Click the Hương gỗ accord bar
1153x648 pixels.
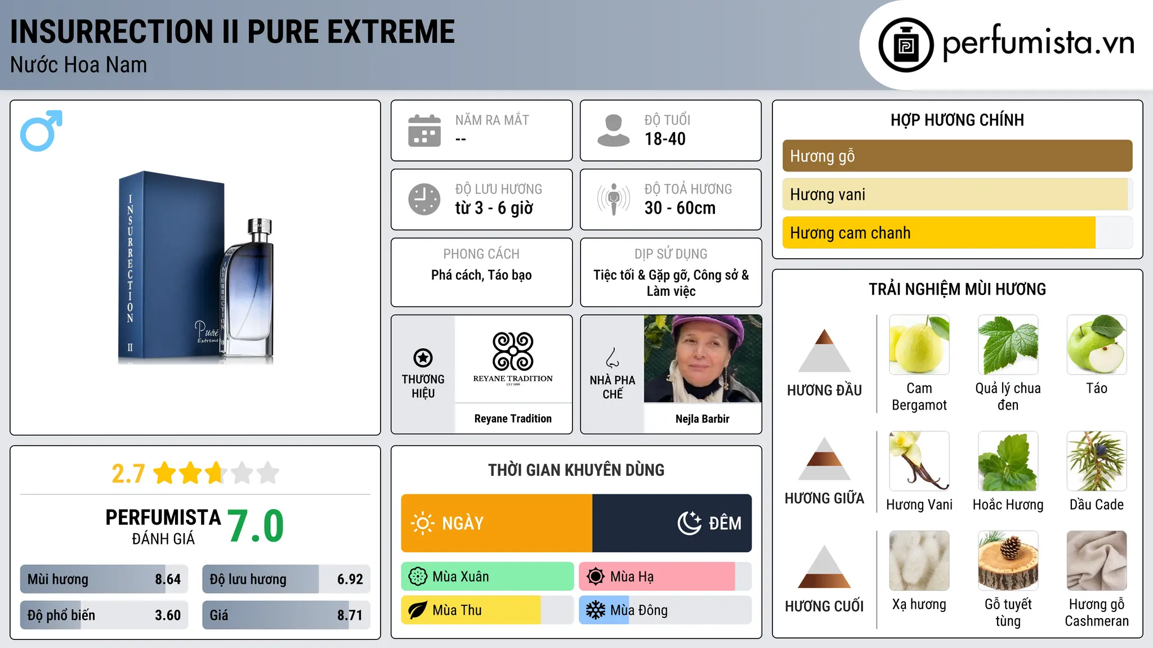click(957, 156)
